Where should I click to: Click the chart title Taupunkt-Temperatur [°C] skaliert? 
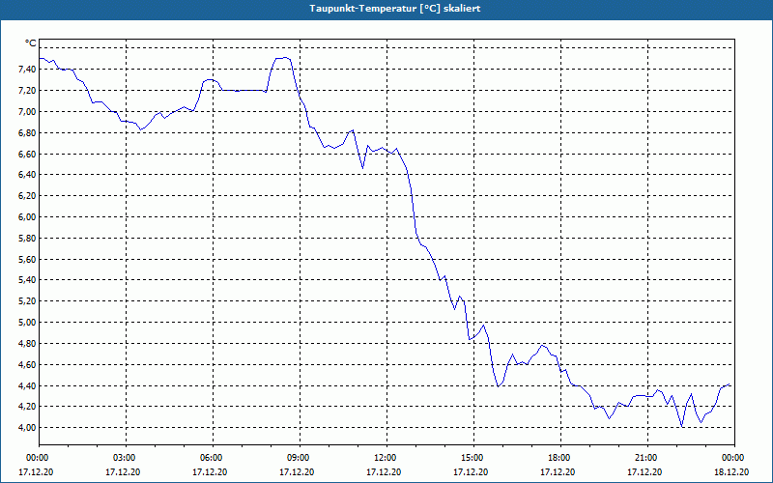pos(395,9)
